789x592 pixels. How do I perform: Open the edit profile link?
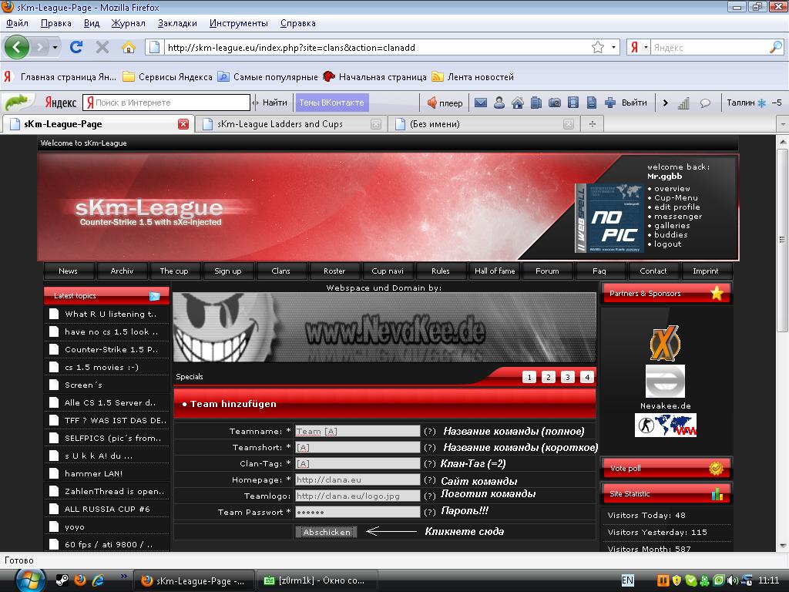coord(677,207)
